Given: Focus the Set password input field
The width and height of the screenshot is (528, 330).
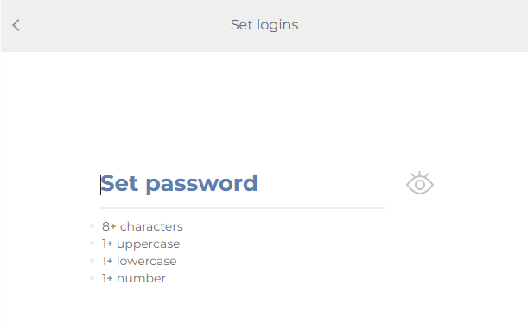Looking at the screenshot, I should [243, 184].
